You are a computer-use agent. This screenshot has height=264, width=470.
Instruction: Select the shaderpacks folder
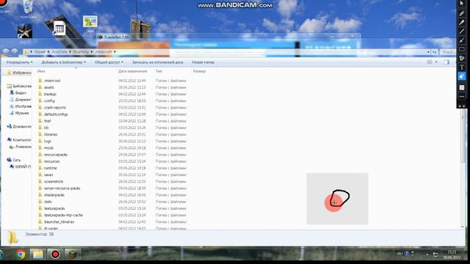click(54, 195)
